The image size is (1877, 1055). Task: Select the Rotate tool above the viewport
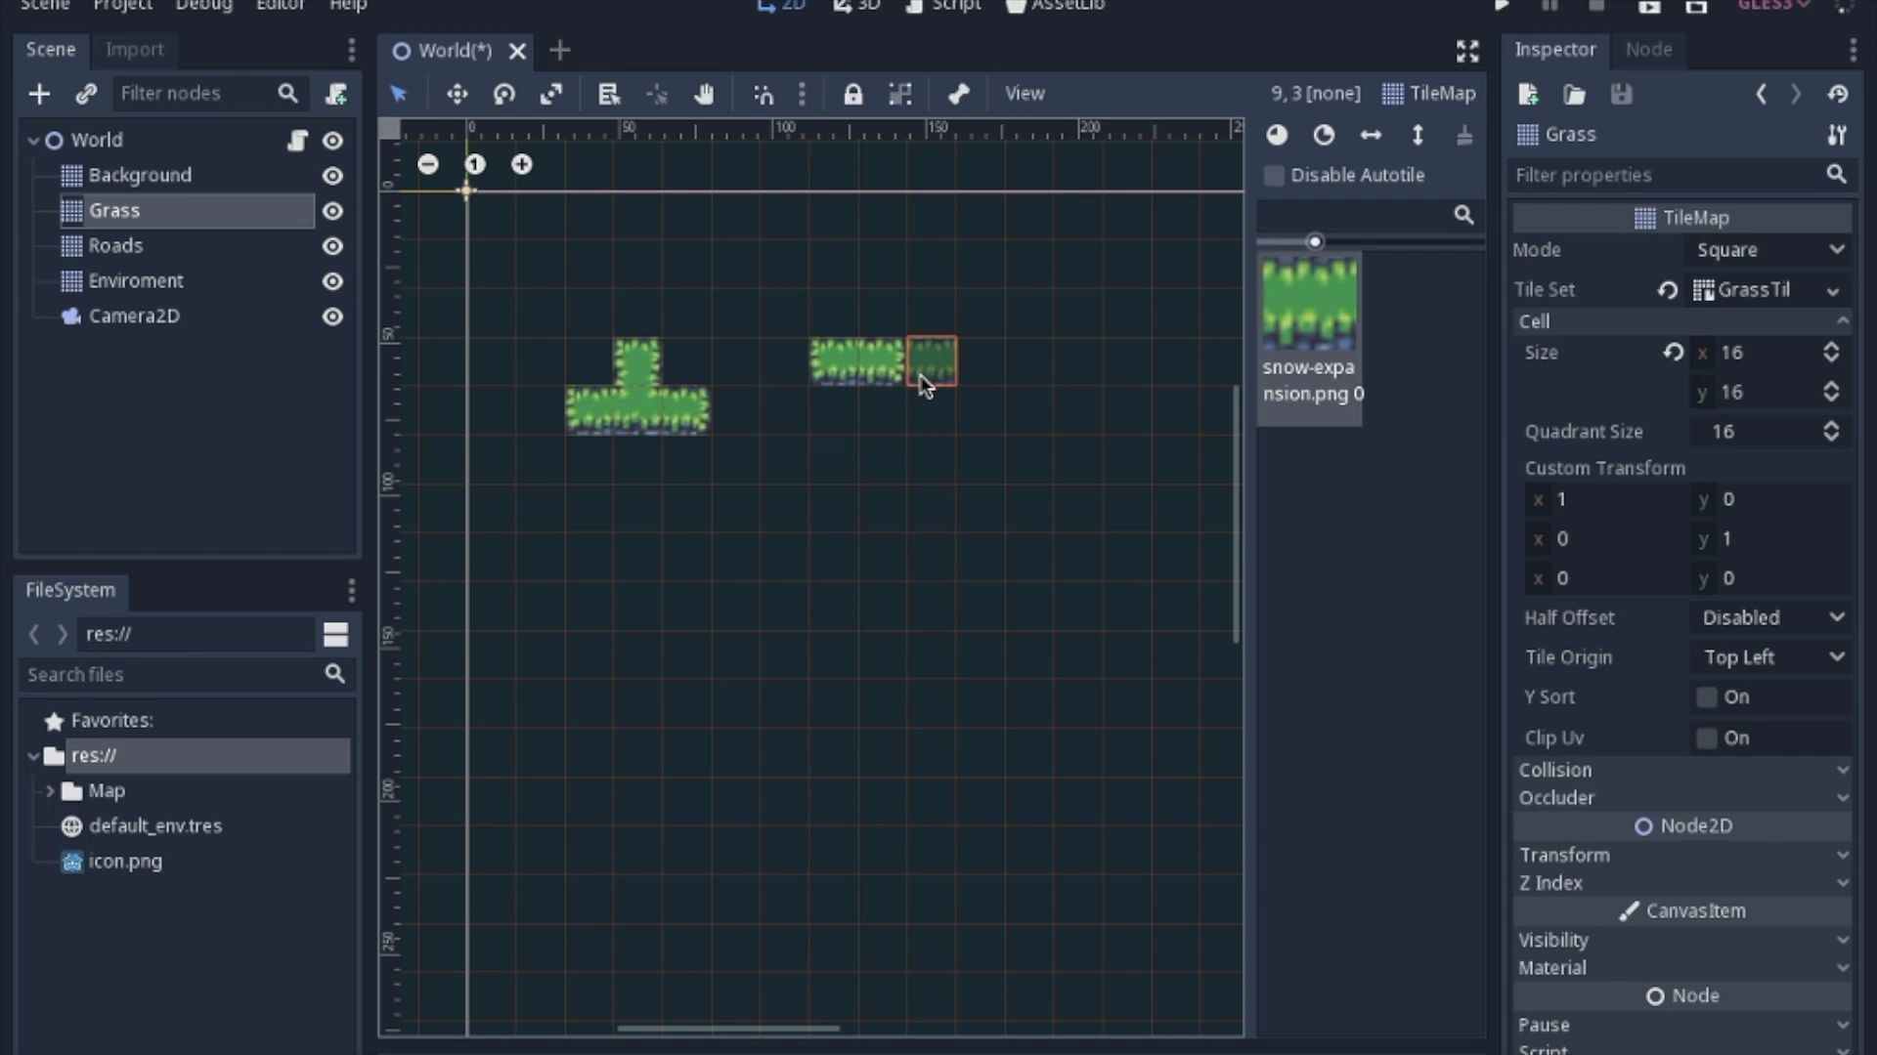[504, 94]
